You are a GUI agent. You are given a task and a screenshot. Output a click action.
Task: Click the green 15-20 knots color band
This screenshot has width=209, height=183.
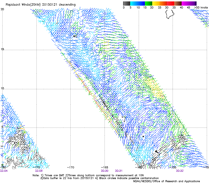point(149,3)
